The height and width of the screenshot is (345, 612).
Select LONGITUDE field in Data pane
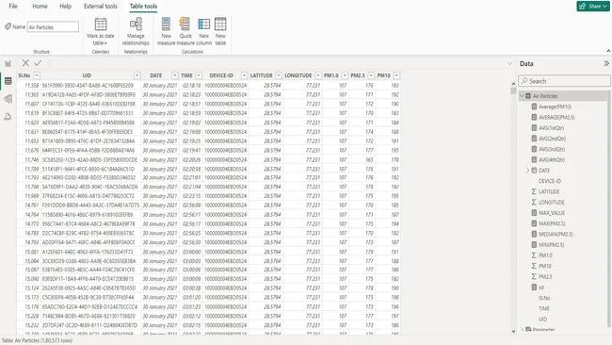pyautogui.click(x=551, y=202)
